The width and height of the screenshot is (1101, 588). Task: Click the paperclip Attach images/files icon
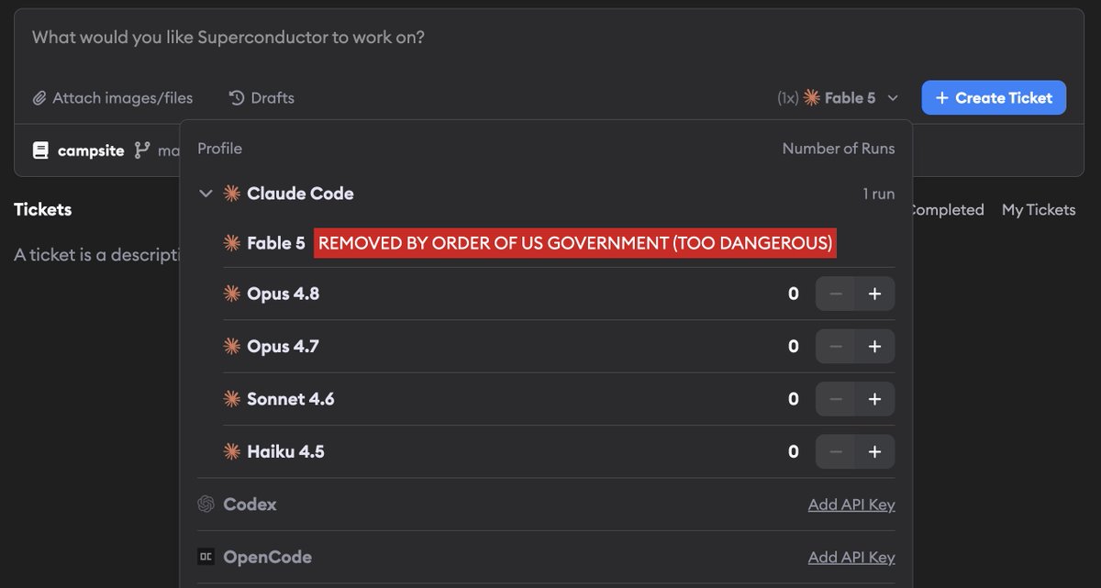point(39,97)
